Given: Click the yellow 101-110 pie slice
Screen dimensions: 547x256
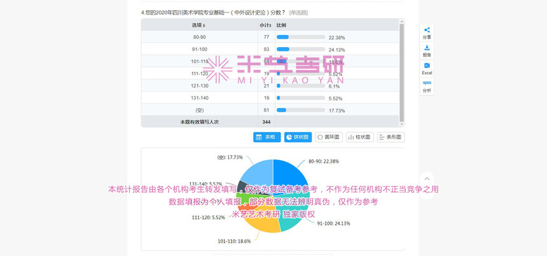Looking at the screenshot, I should [265, 225].
